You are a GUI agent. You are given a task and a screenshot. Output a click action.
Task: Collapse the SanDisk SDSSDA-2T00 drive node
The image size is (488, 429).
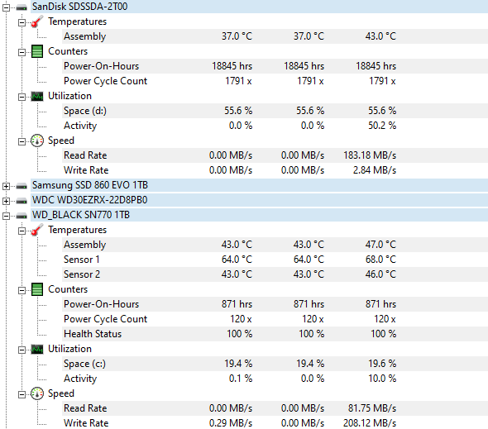[6, 7]
